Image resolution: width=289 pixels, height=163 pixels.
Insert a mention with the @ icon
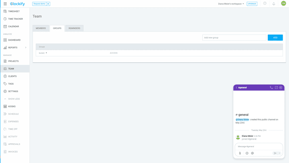252,153
